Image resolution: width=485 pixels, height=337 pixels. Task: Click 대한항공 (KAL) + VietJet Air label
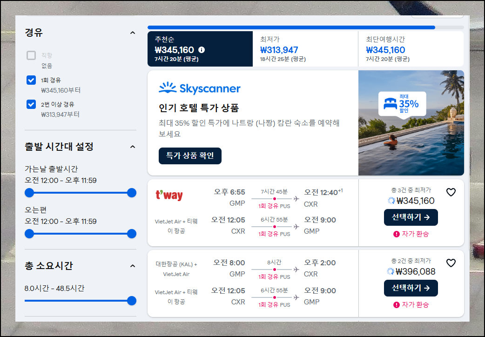point(176,269)
